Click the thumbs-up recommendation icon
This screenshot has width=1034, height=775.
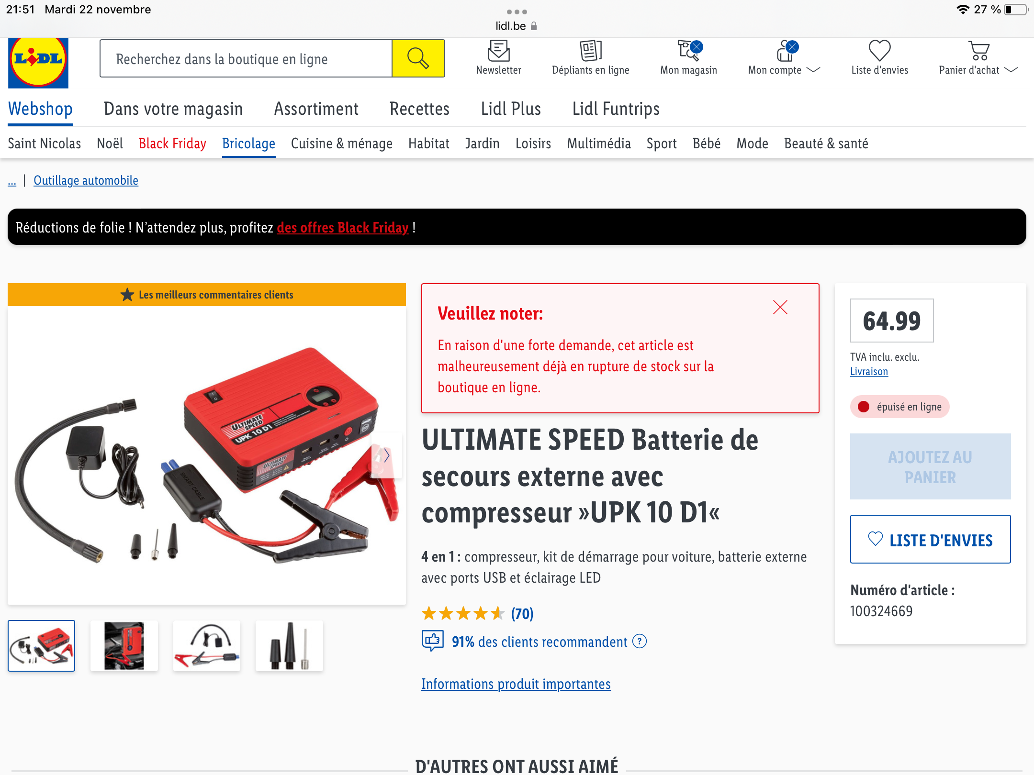[x=433, y=640]
